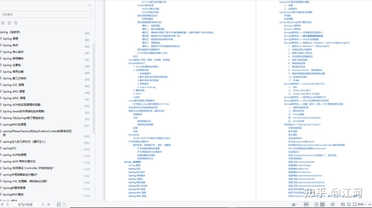Viewport: 372px width, 208px height.
Task: Open the Spring的事务管理 bookmark
Action: coord(14,188)
